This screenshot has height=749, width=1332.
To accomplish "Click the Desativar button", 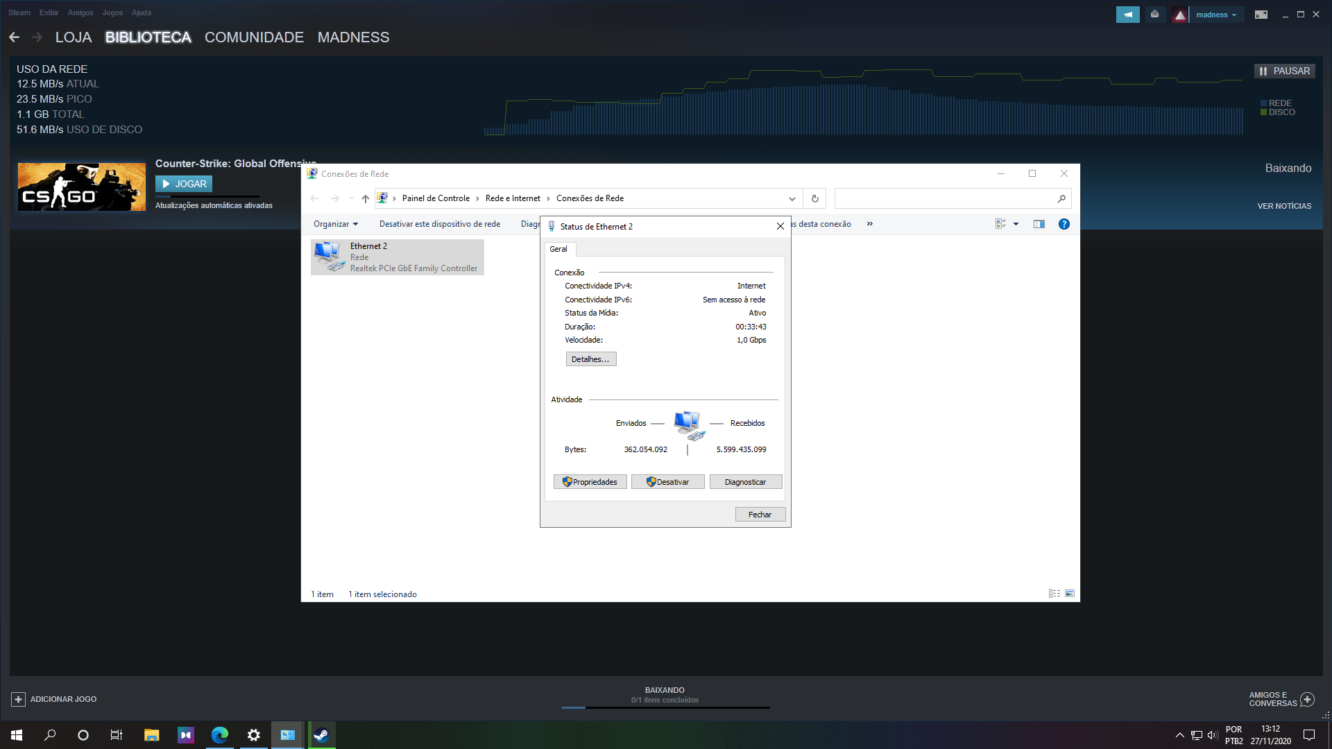I will [667, 482].
